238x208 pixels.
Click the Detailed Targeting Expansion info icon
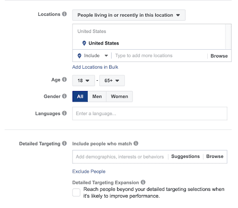point(143,182)
